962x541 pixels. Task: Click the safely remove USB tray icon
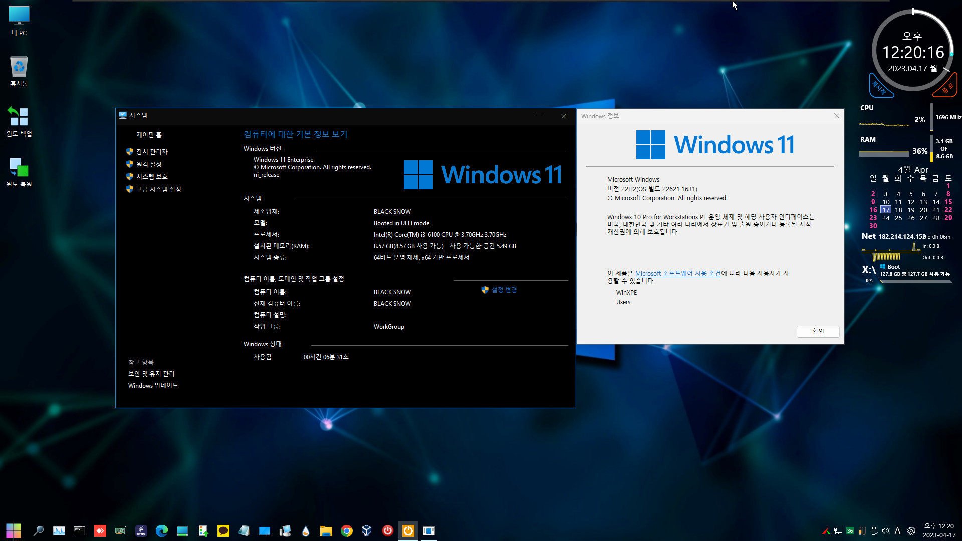(x=874, y=531)
